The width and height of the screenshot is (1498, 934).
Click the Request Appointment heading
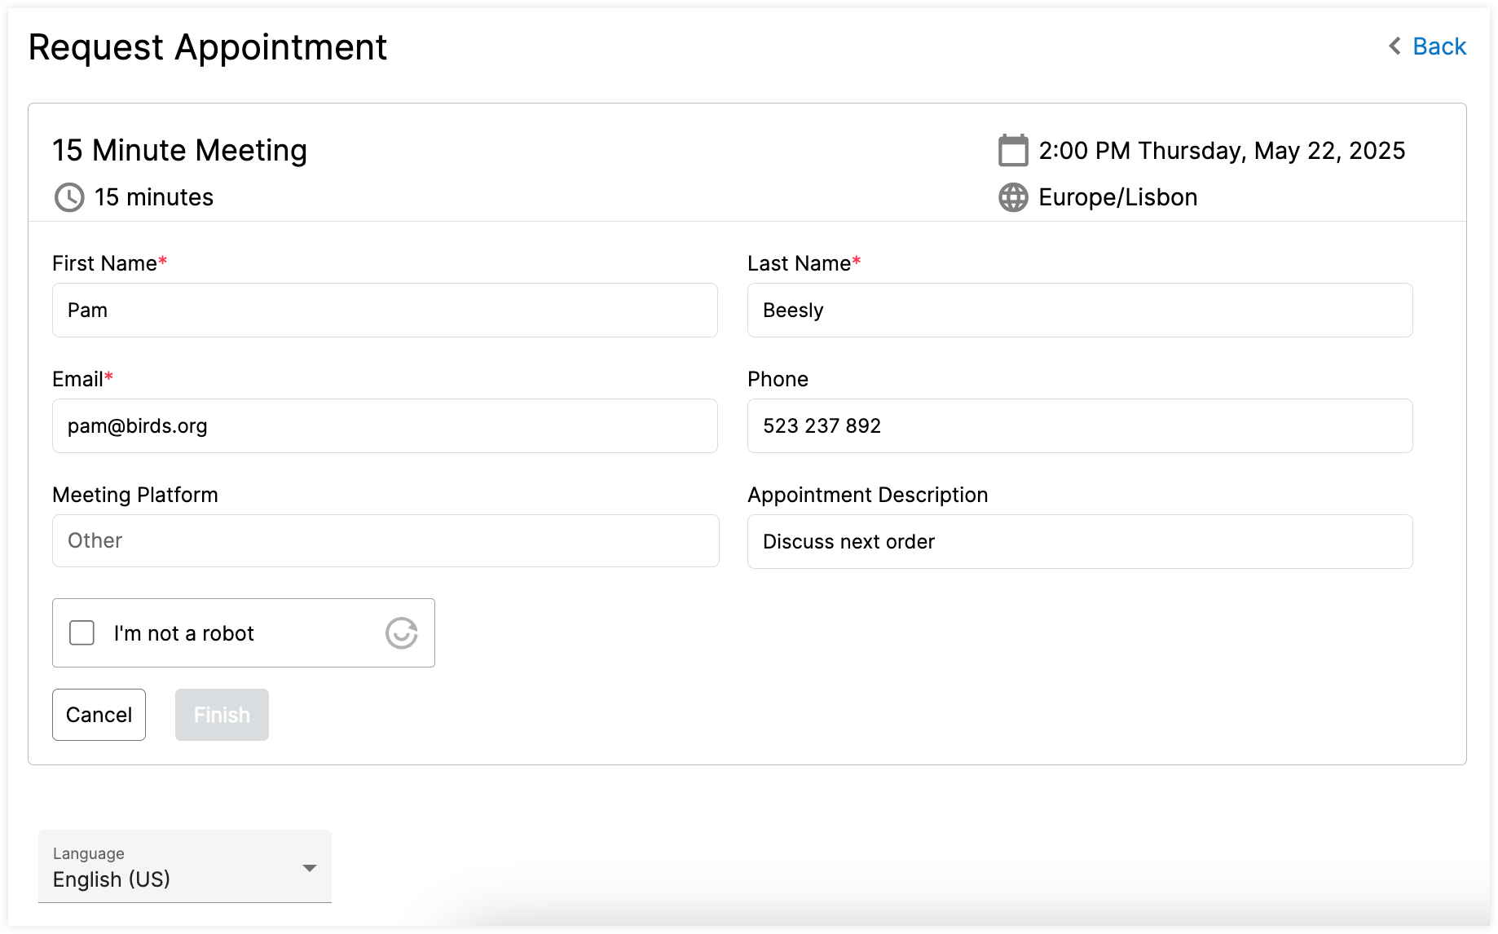[x=208, y=47]
